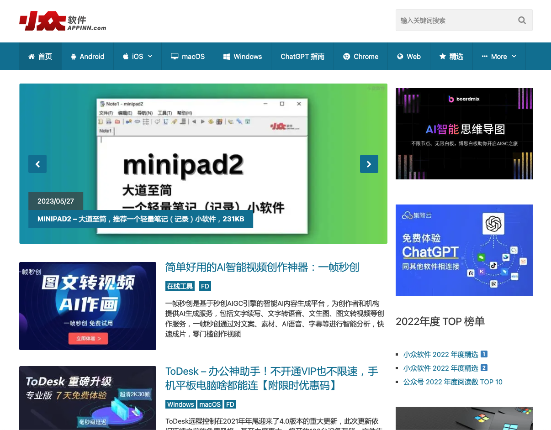Viewport: 551px width, 430px height.
Task: Open the 精选 menu item
Action: coord(451,57)
